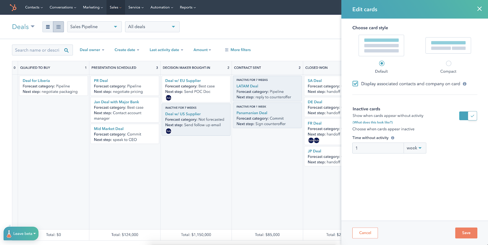Open the All deals filter dropdown
The width and height of the screenshot is (488, 245).
tap(152, 27)
